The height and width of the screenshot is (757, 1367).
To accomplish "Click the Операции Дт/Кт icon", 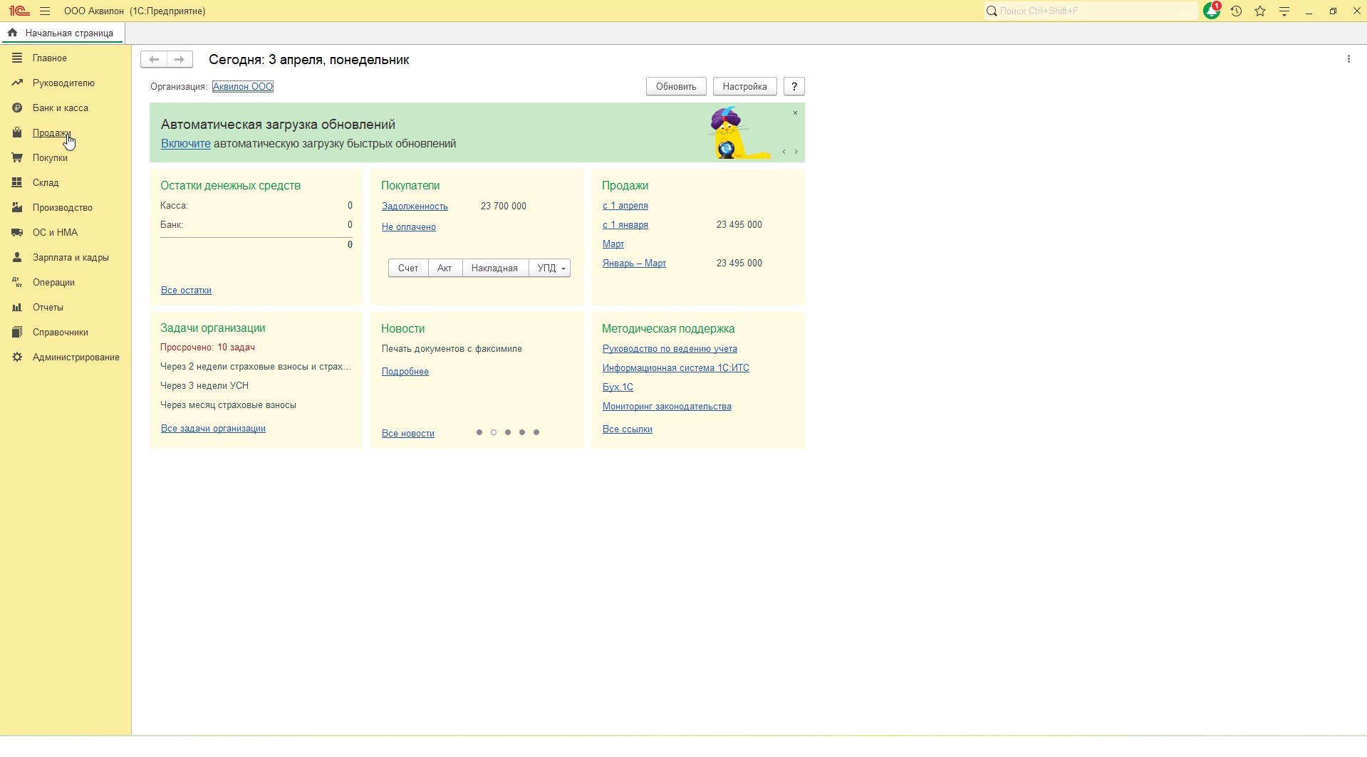I will point(17,282).
